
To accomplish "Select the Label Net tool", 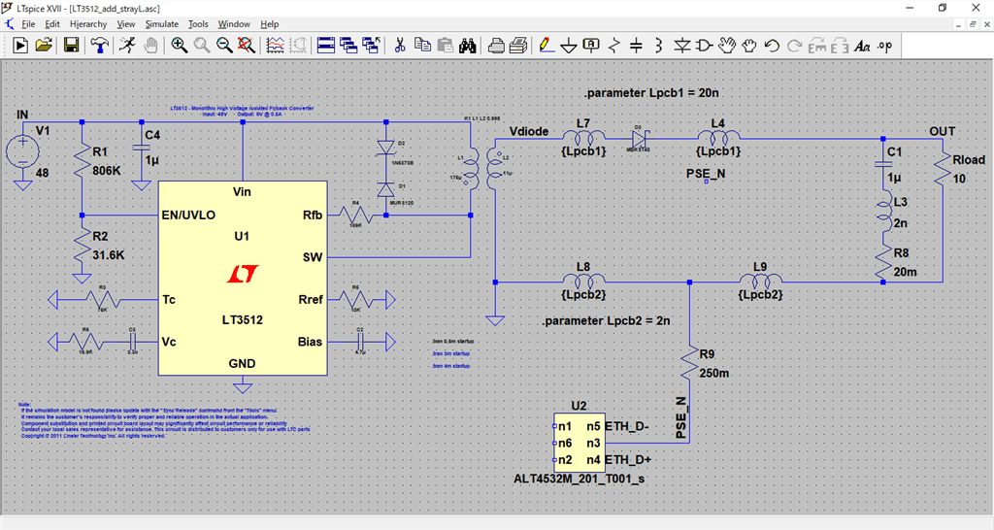I will 591,45.
